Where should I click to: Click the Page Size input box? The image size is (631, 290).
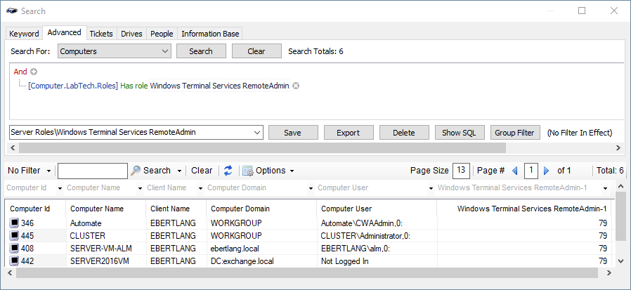461,171
